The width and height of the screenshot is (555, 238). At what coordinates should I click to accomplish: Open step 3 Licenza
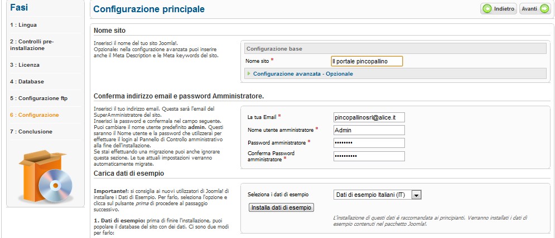(25, 65)
